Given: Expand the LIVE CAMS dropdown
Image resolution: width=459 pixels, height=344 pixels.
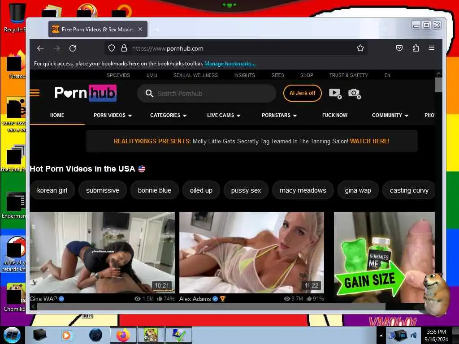Looking at the screenshot, I should point(224,115).
